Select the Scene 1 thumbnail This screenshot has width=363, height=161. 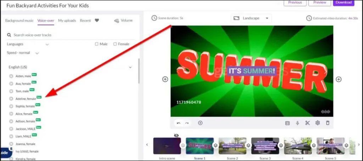tap(200, 146)
